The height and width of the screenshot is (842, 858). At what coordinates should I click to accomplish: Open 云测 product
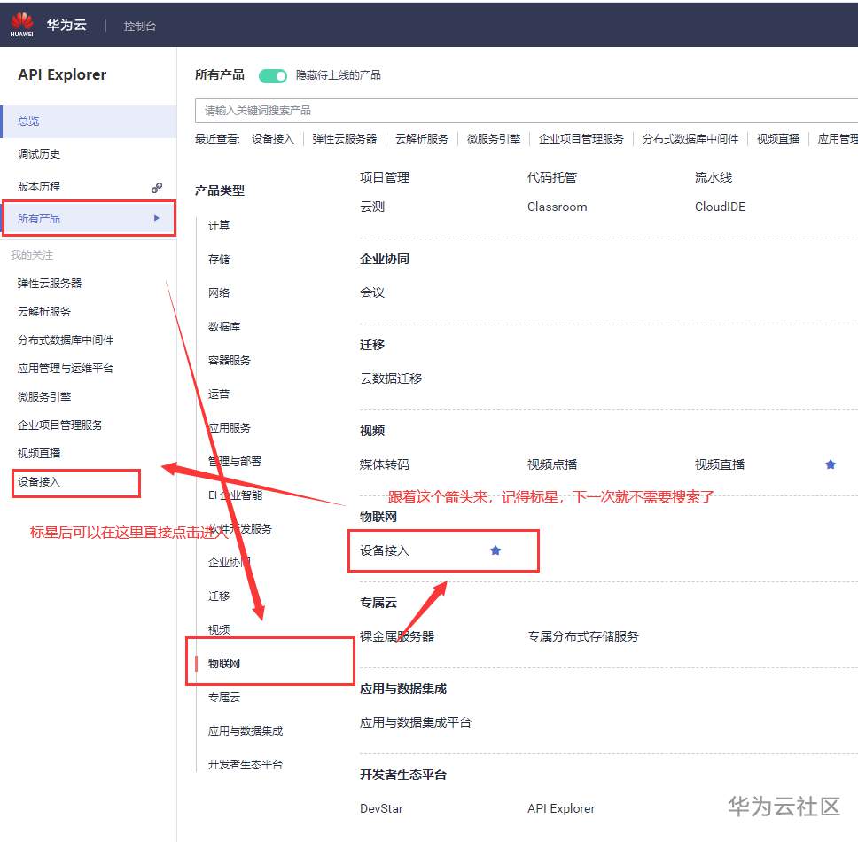pyautogui.click(x=372, y=207)
